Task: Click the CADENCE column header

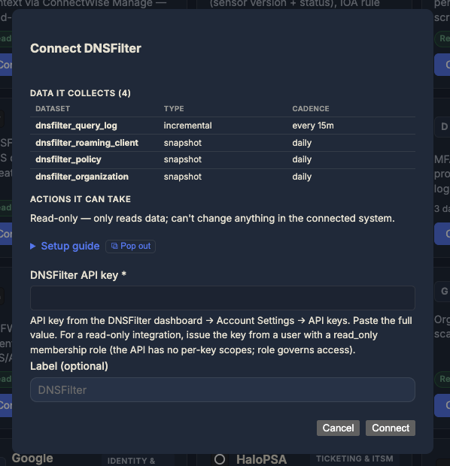Action: click(311, 109)
